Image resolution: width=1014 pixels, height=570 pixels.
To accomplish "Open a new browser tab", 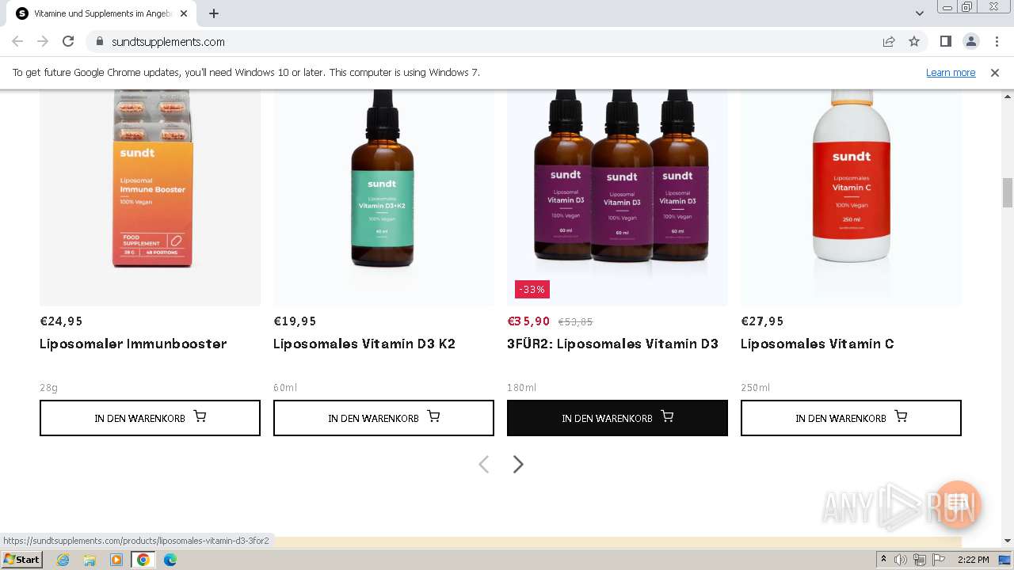I will point(214,13).
